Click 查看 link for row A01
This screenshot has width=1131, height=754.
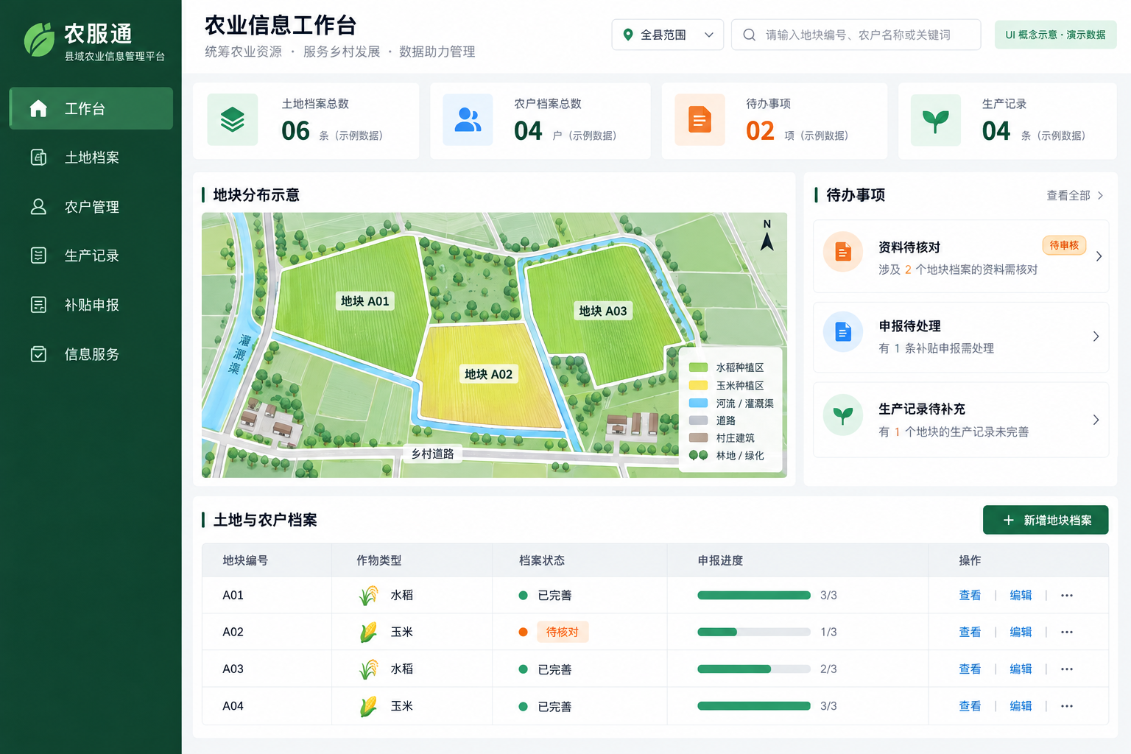pyautogui.click(x=970, y=595)
